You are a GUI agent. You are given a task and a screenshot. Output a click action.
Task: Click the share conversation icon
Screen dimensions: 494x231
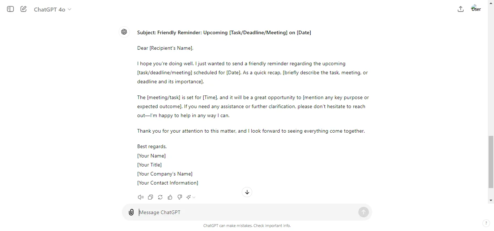pos(460,9)
